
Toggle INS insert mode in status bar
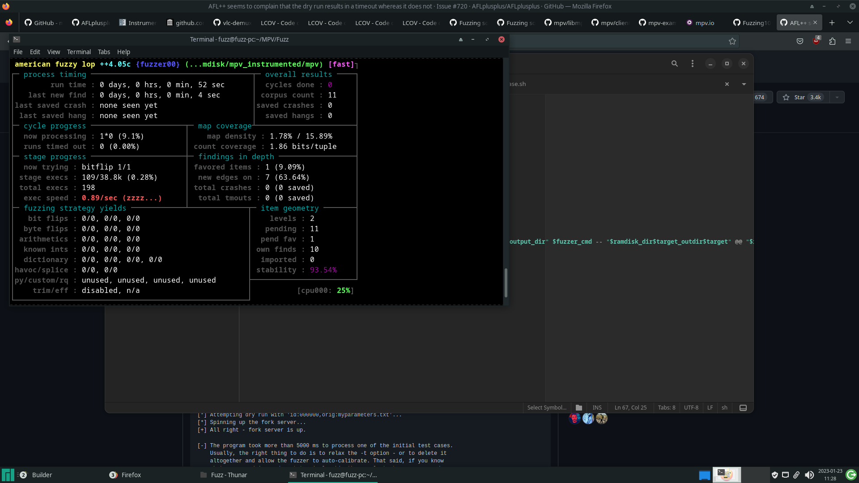coord(597,407)
